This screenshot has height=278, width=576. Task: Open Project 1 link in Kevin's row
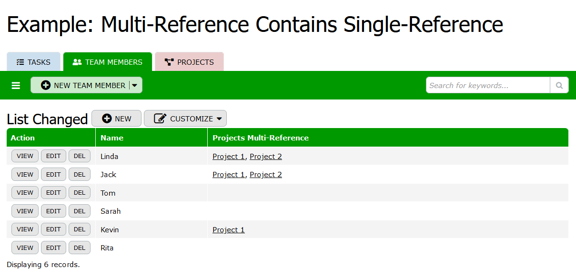click(x=229, y=230)
